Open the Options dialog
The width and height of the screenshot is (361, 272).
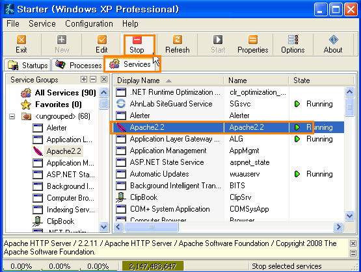pyautogui.click(x=293, y=44)
